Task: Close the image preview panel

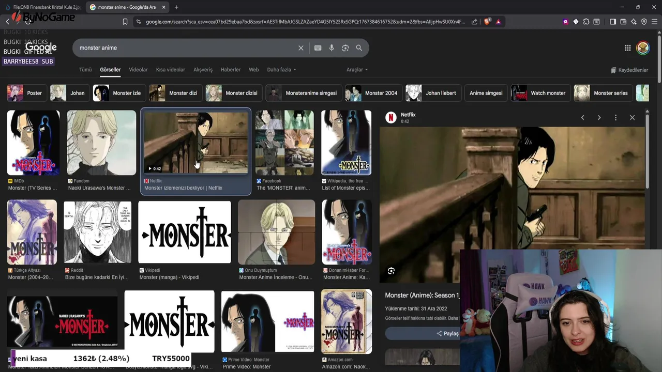Action: (x=632, y=118)
